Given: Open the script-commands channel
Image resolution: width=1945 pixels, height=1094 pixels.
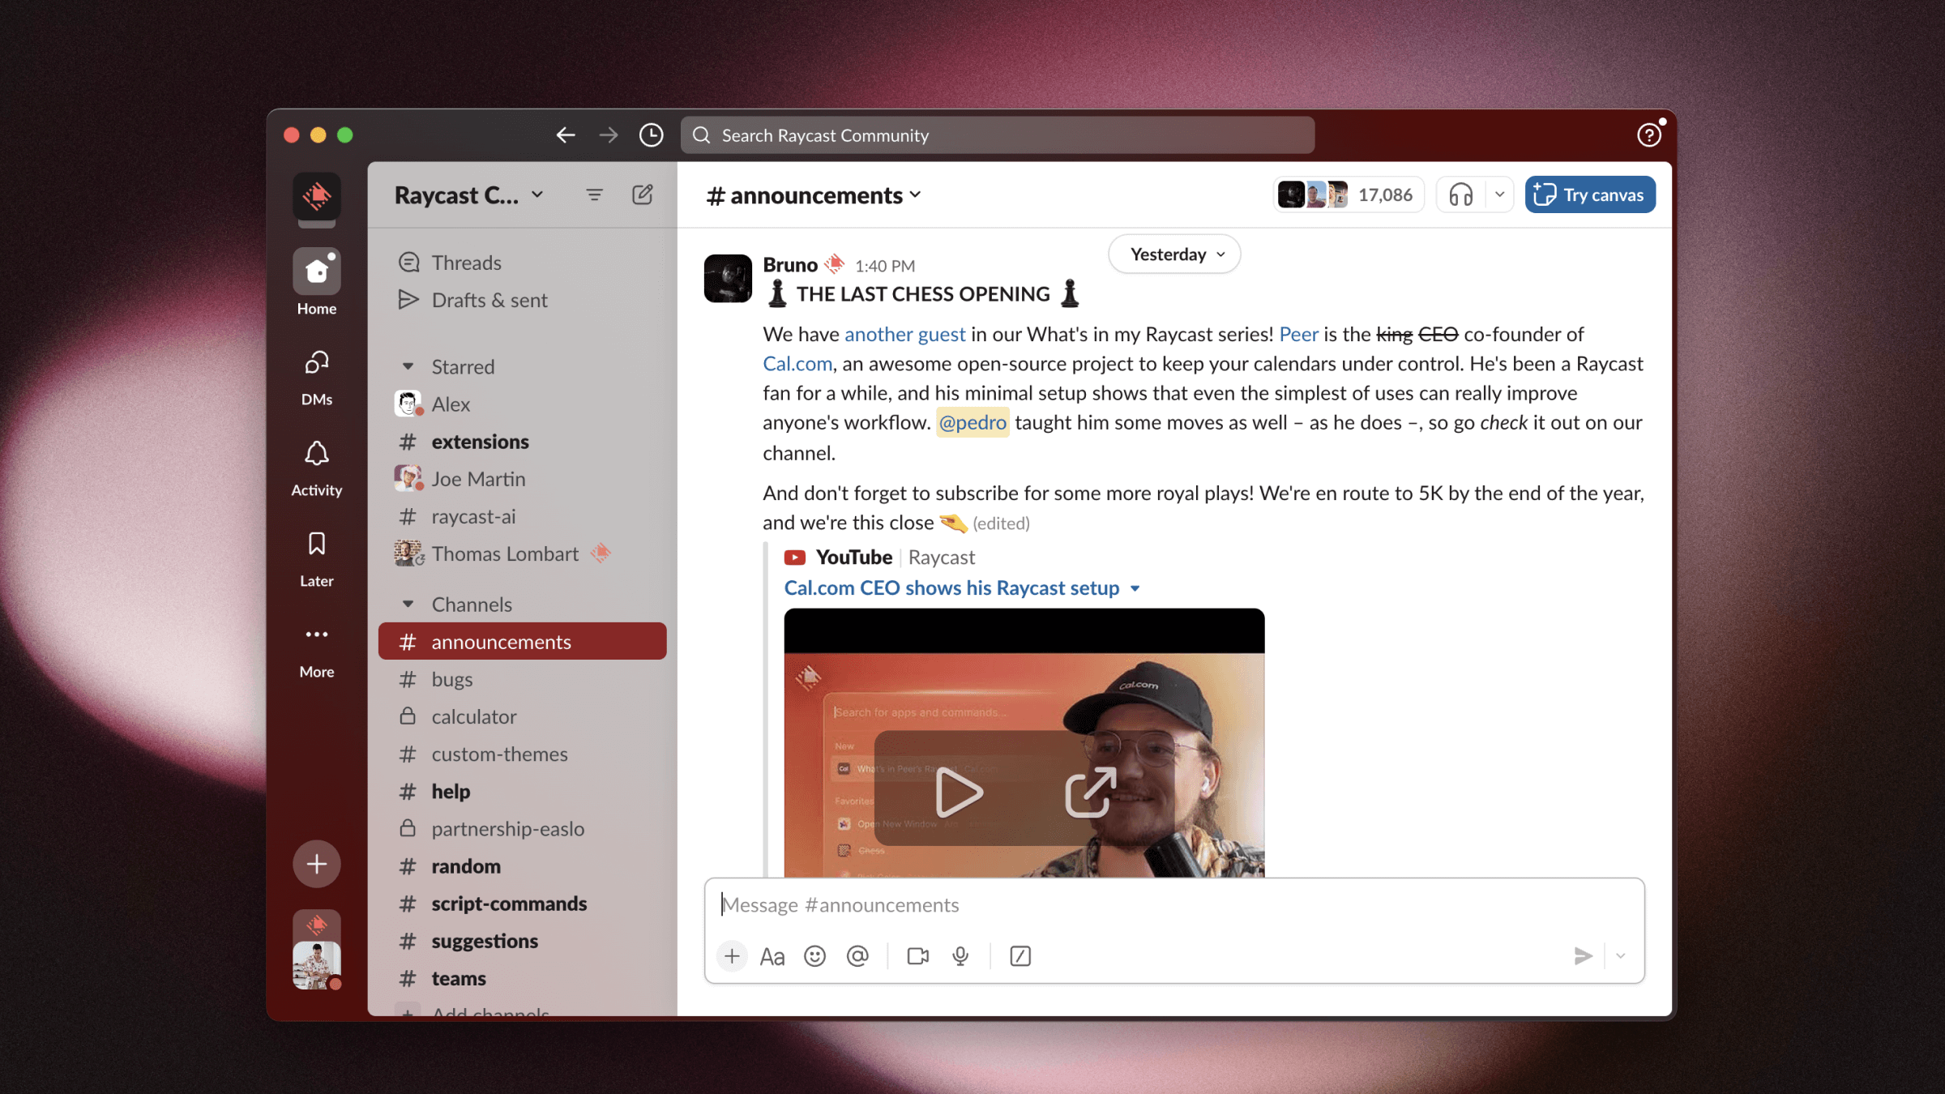Looking at the screenshot, I should (522, 904).
